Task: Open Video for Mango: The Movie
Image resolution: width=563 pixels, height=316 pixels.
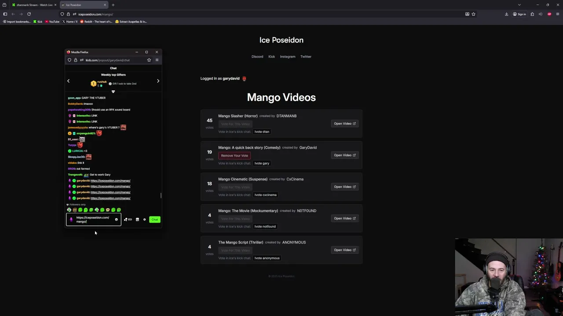Action: (x=344, y=219)
